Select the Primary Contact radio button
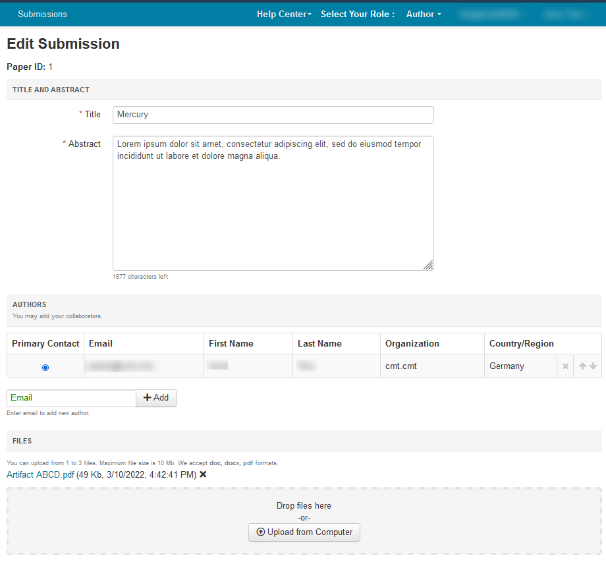 (x=45, y=367)
